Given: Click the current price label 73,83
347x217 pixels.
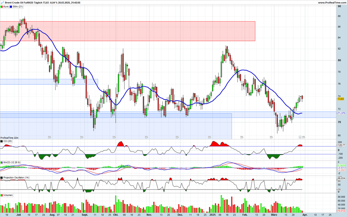Looking at the screenshot, I should pyautogui.click(x=341, y=99).
